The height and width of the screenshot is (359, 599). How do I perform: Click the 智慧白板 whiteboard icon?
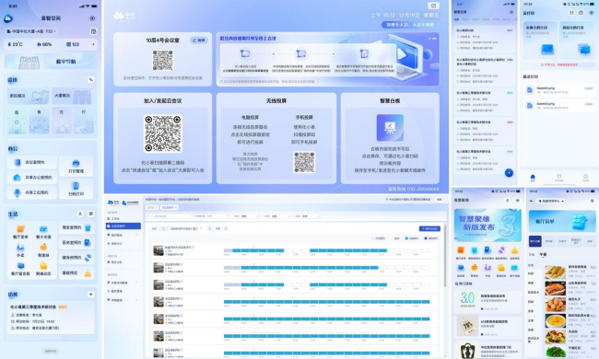tap(390, 128)
